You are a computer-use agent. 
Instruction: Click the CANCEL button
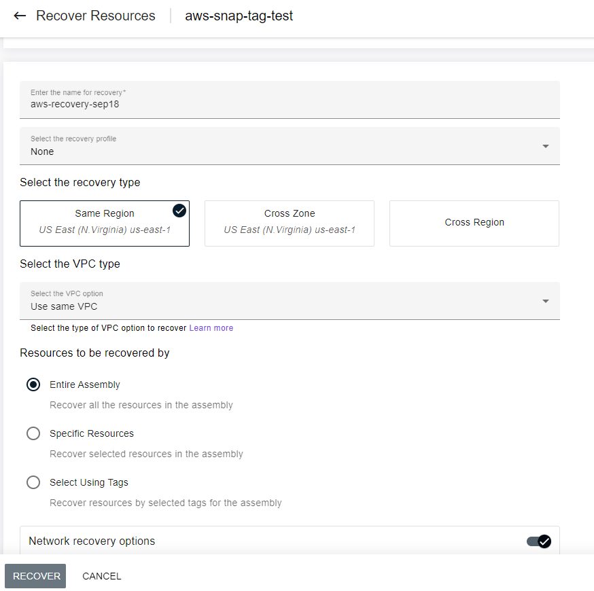click(x=102, y=576)
